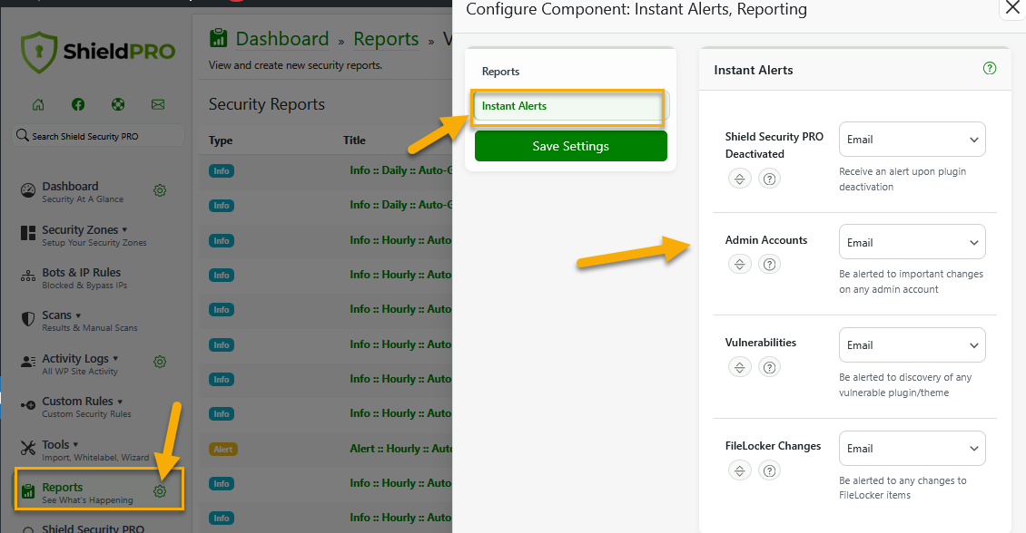The image size is (1026, 533).
Task: Click the lifebuoy support icon
Action: pos(118,104)
